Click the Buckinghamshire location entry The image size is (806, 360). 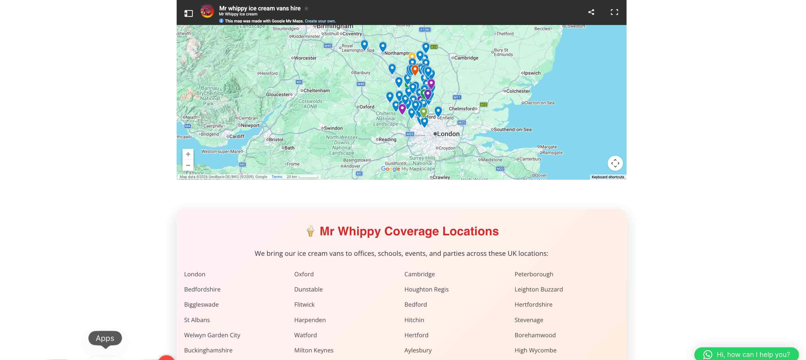pos(208,350)
